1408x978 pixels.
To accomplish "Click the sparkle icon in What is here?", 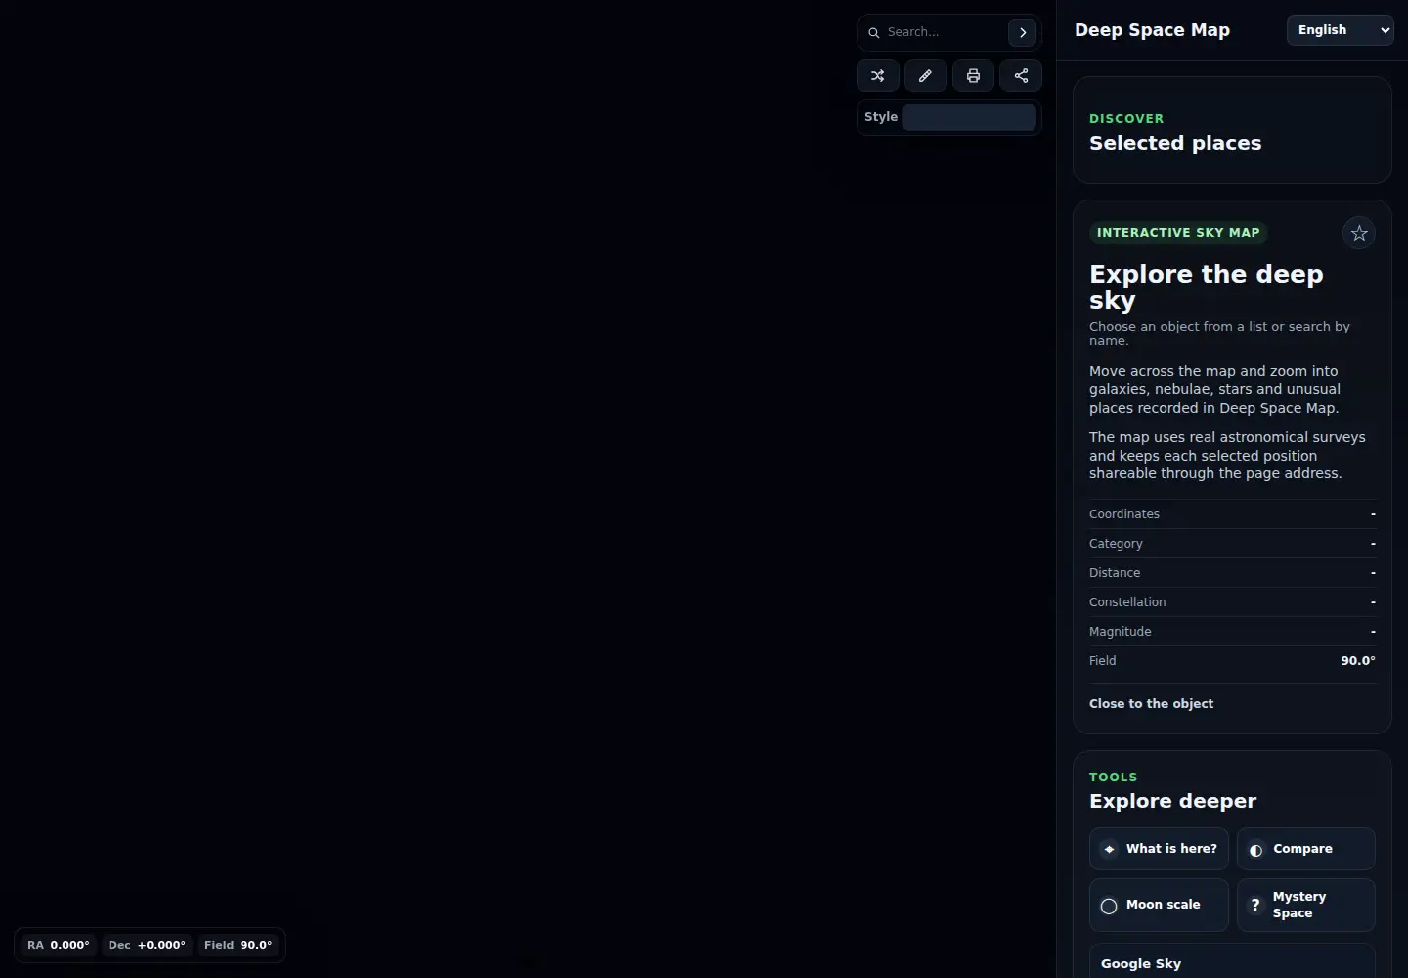I will coord(1109,849).
